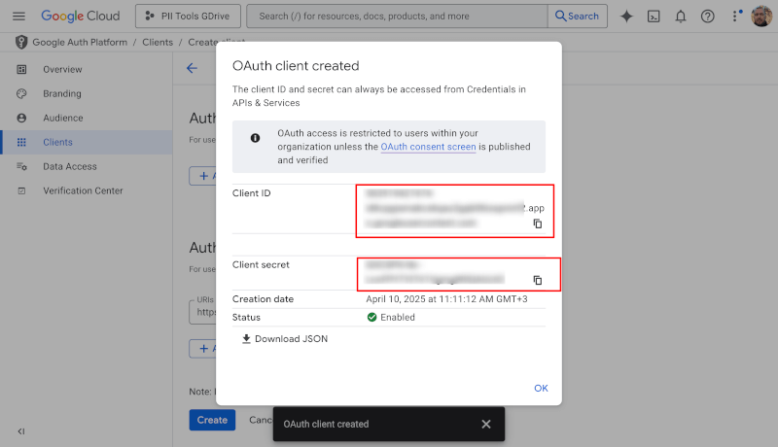Open Gemini sparkle assistant icon
The height and width of the screenshot is (447, 778).
coord(626,17)
